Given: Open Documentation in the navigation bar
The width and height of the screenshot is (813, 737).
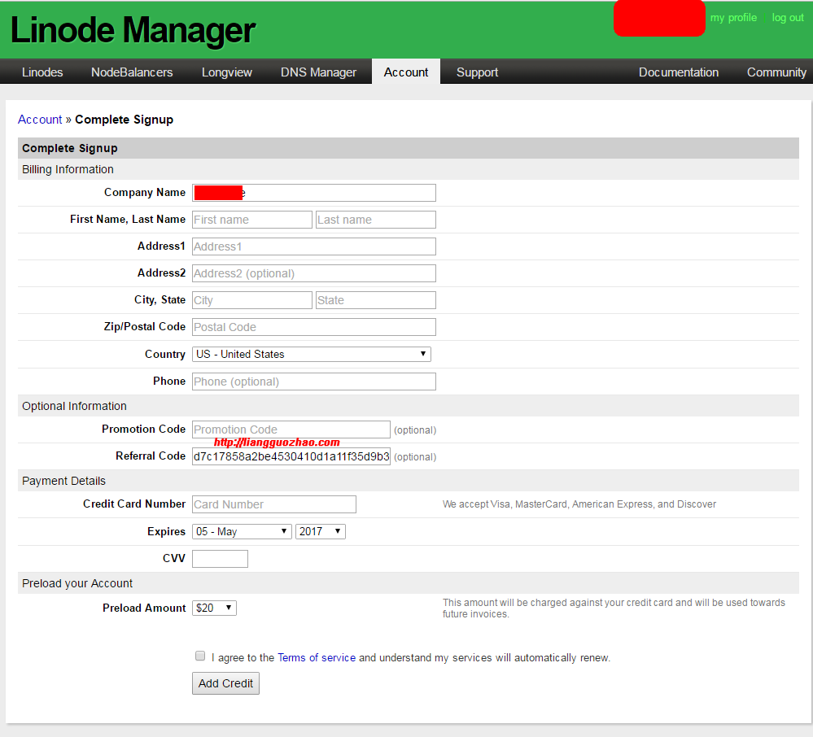Looking at the screenshot, I should (x=678, y=72).
